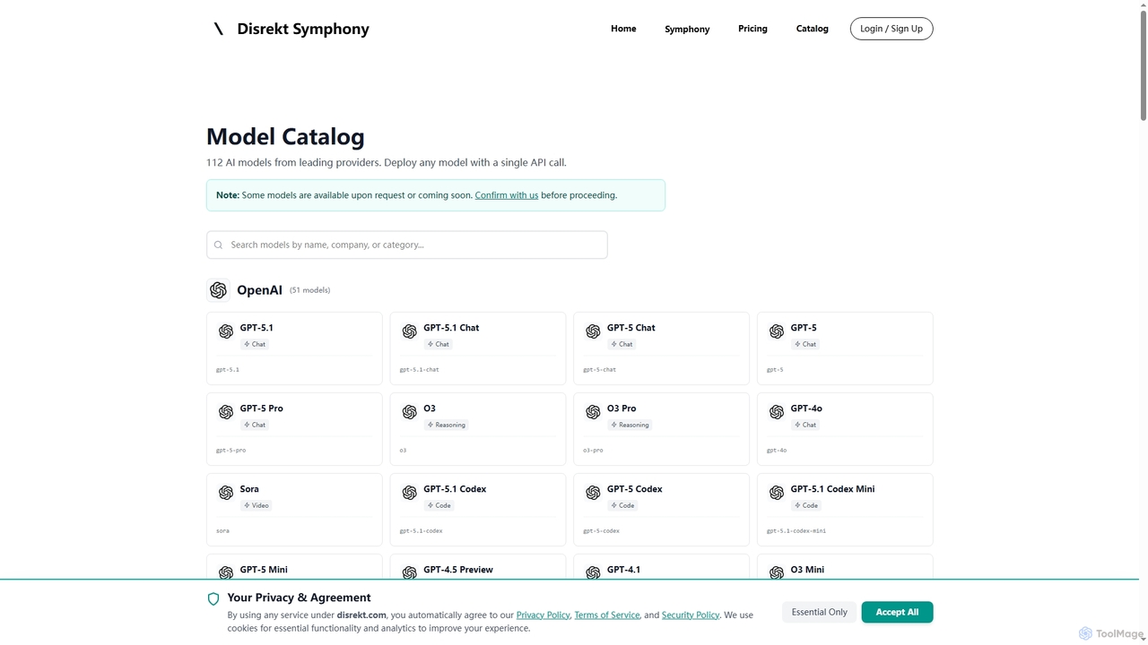Click the Code tag on GPT-5.1 Codex card
The image size is (1148, 645).
(x=439, y=505)
